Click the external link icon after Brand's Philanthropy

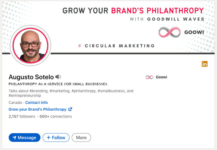coord(70,109)
